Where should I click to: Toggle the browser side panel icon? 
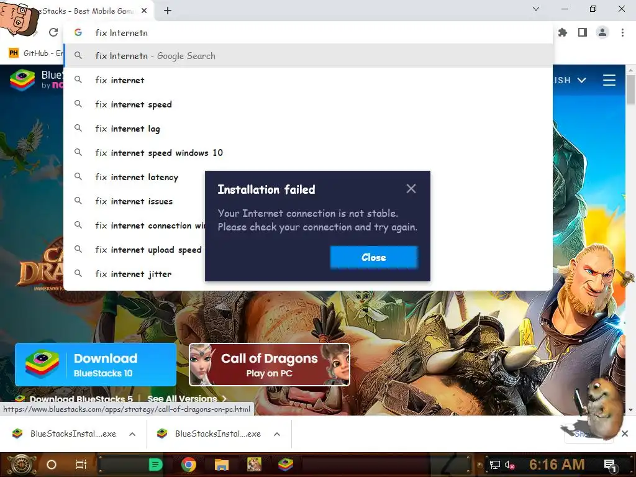[583, 32]
